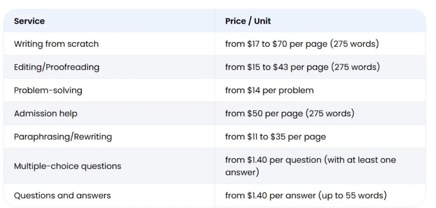The image size is (436, 208).
Task: Click '(275 words)' in the Admission help row
Action: (x=333, y=113)
